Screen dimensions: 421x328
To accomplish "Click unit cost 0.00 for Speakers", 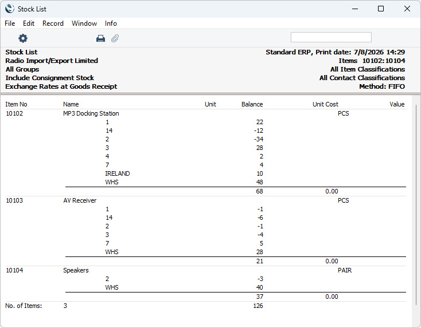I will tap(332, 297).
